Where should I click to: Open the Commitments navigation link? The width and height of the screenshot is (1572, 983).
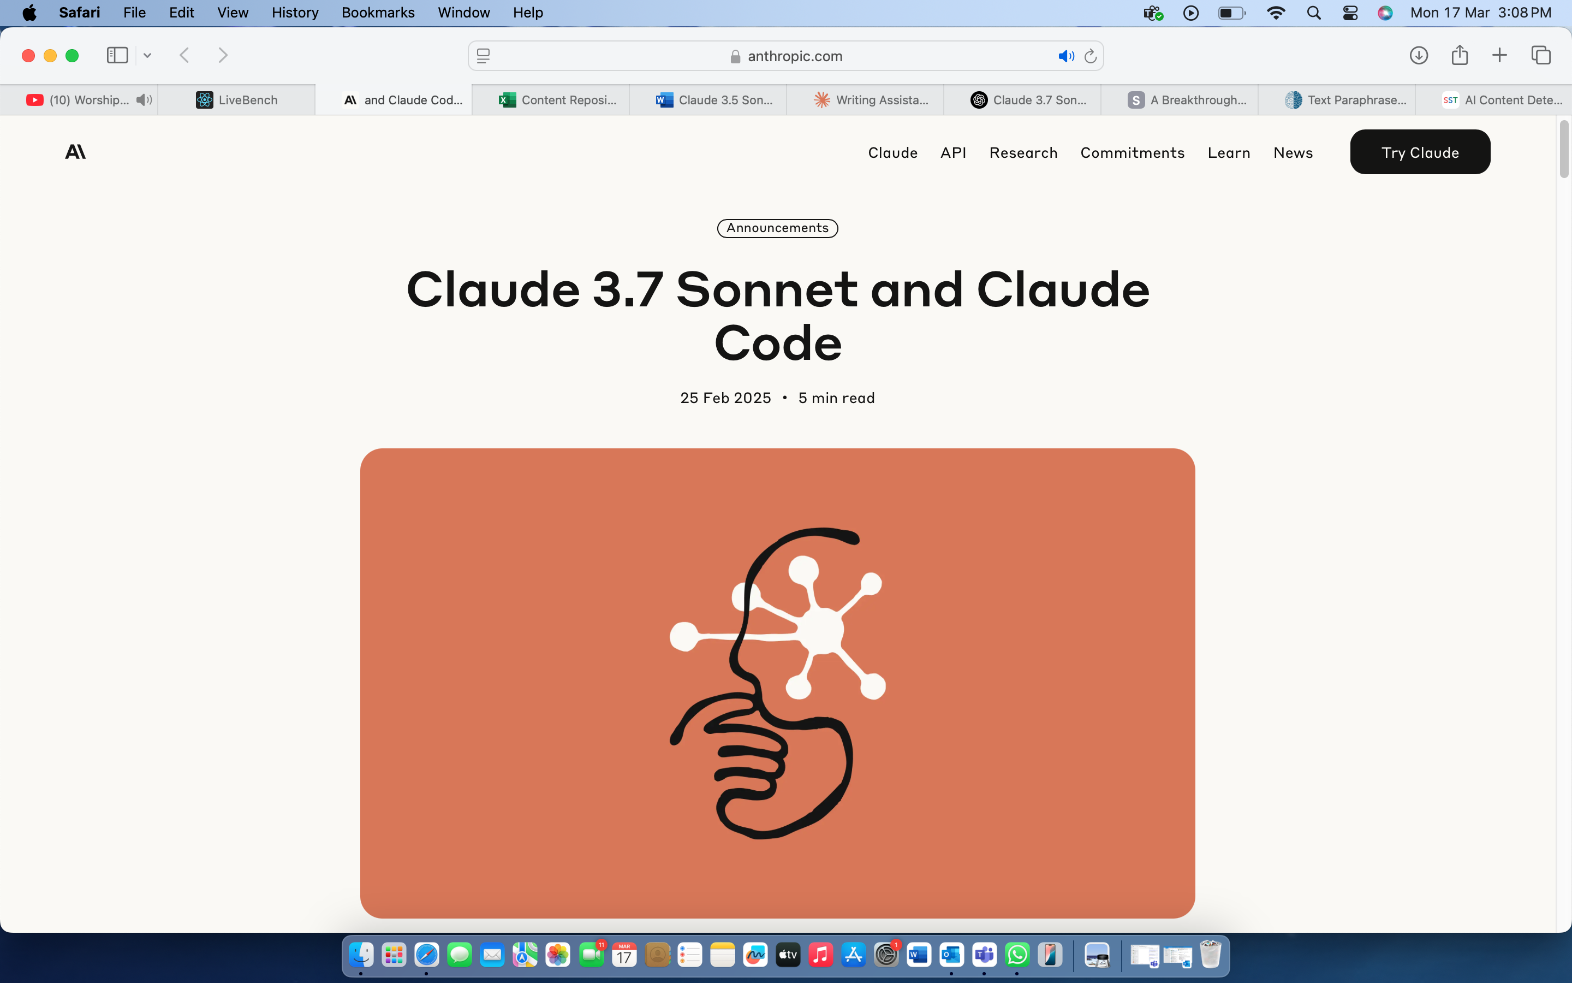1132,153
